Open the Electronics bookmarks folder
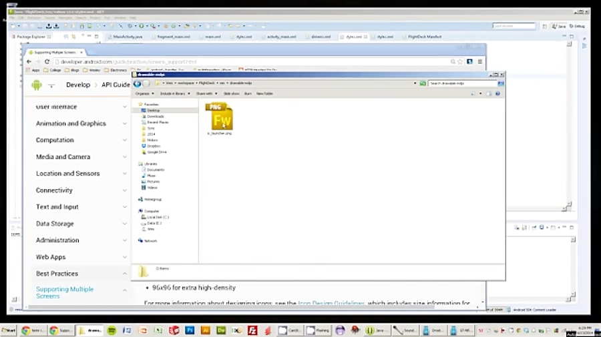601x337 pixels. coord(116,71)
